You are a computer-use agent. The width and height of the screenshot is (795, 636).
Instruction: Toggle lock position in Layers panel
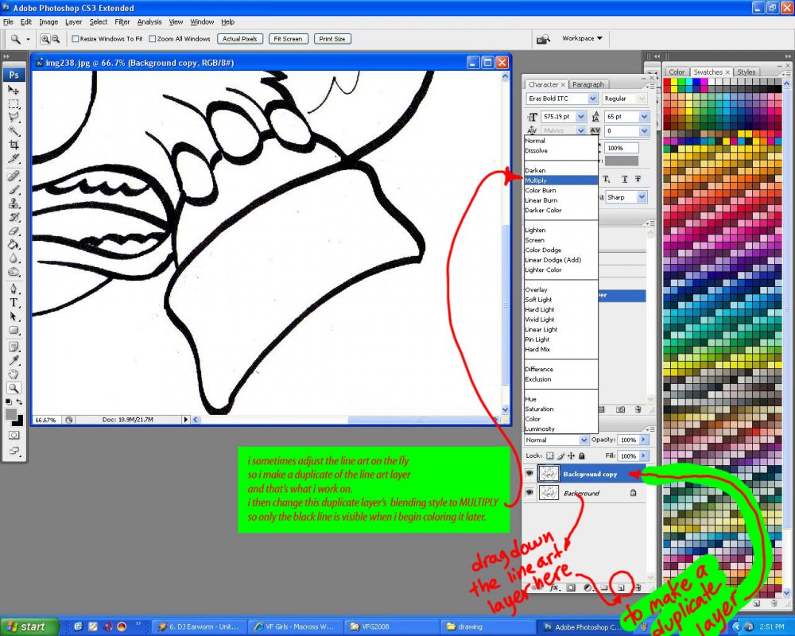[x=572, y=456]
